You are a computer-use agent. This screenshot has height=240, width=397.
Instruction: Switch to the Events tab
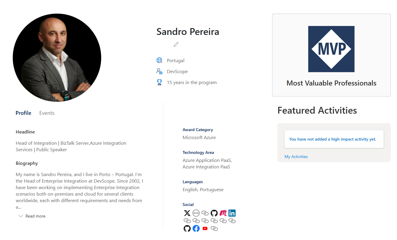point(47,113)
